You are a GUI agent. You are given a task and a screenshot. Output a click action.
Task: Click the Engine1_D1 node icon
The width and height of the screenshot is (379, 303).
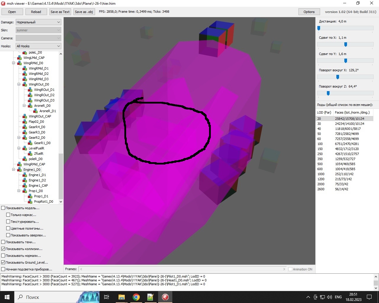[x=25, y=175]
